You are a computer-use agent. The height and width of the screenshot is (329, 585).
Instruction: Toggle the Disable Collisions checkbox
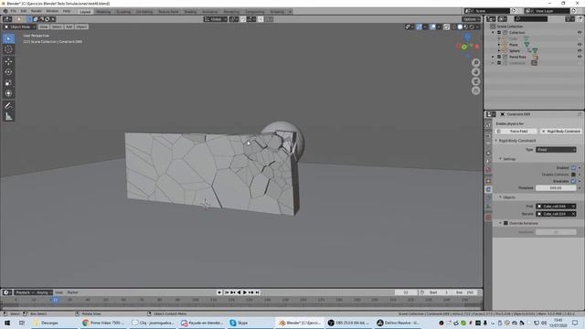(x=573, y=175)
